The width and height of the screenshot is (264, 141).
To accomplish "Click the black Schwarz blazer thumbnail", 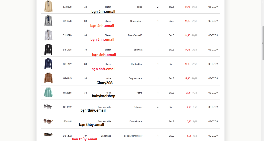I will 48,49.
